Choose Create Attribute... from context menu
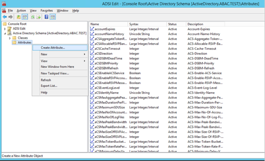This screenshot has height=161, width=265. pos(60,48)
